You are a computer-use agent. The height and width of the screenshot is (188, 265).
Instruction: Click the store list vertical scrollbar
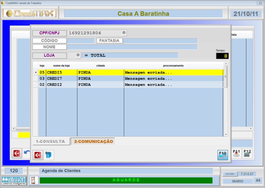point(226,99)
